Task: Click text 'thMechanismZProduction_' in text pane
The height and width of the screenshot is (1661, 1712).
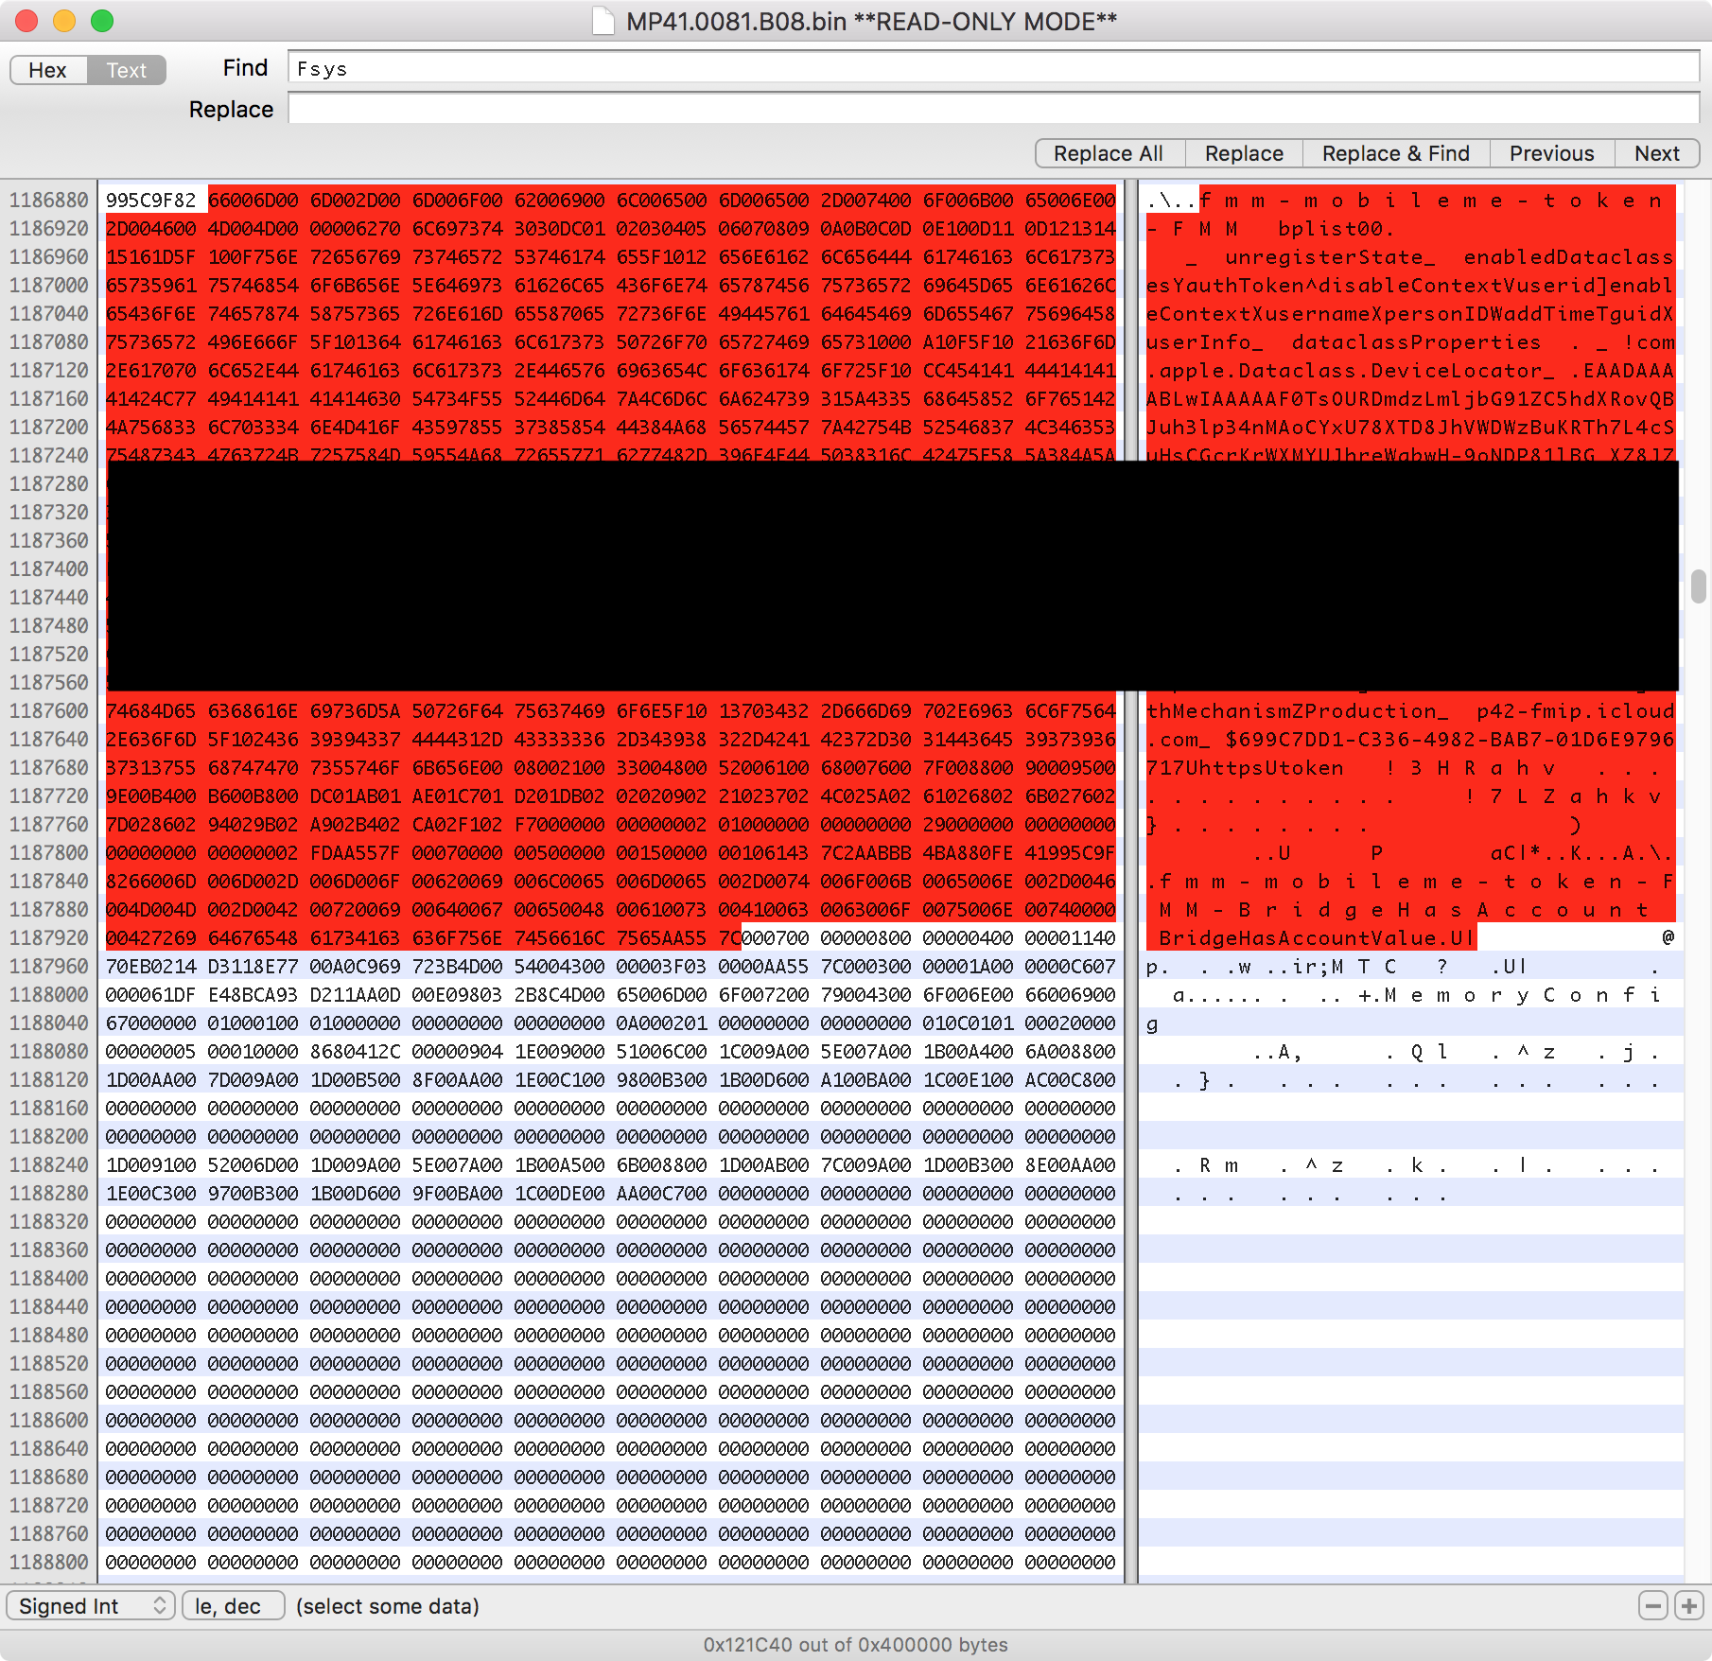Action: (x=1298, y=711)
